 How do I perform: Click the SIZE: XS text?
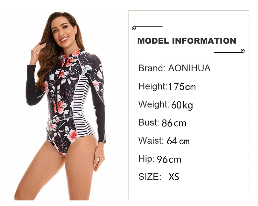(159, 176)
